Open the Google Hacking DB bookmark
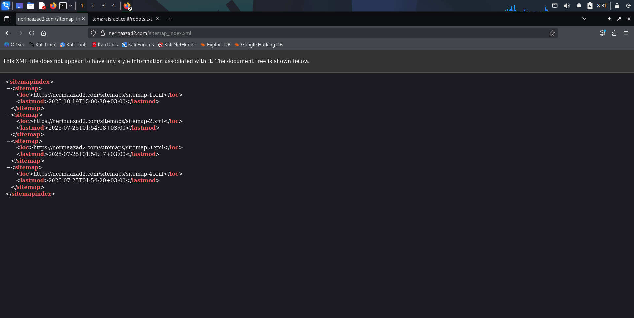Screen dimensions: 634x318 coord(259,45)
